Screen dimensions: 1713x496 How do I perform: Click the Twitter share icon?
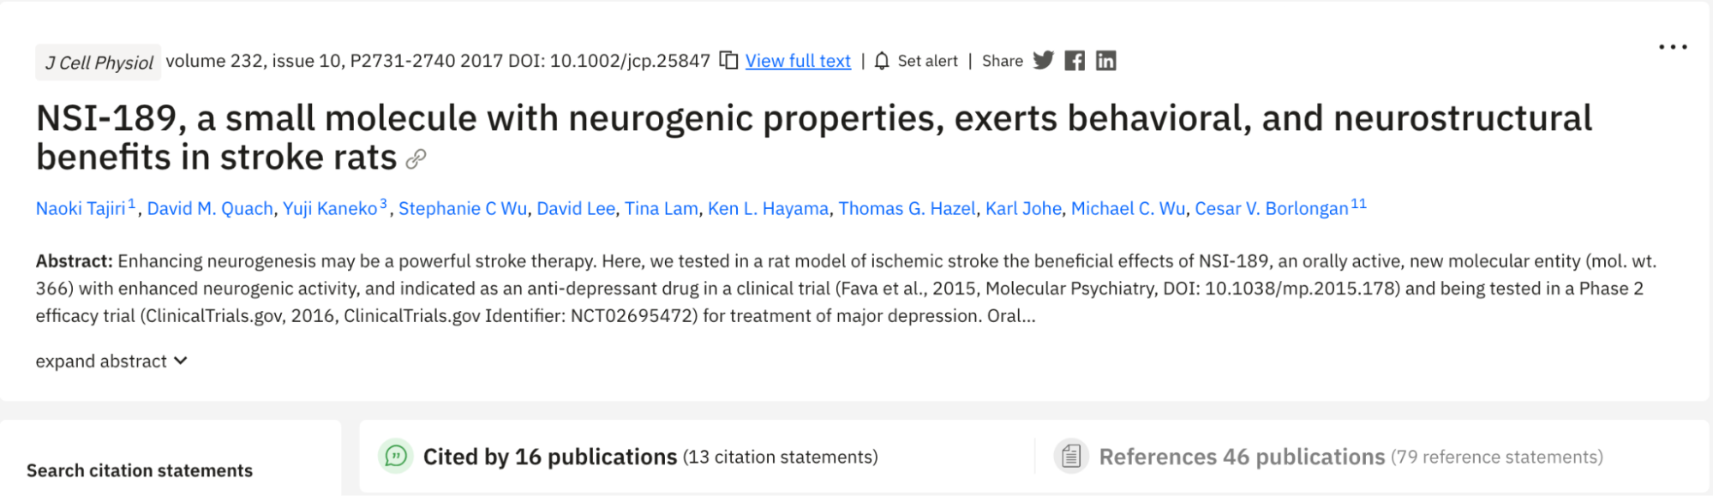[1043, 61]
